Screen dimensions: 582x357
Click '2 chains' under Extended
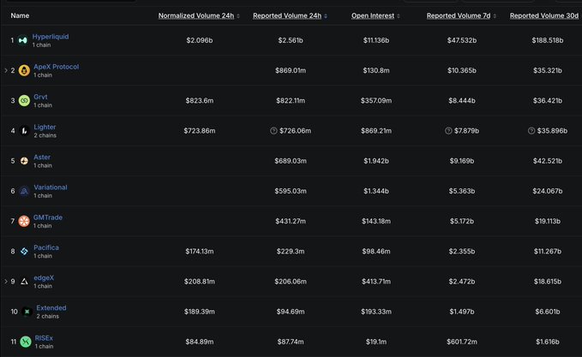(47, 316)
